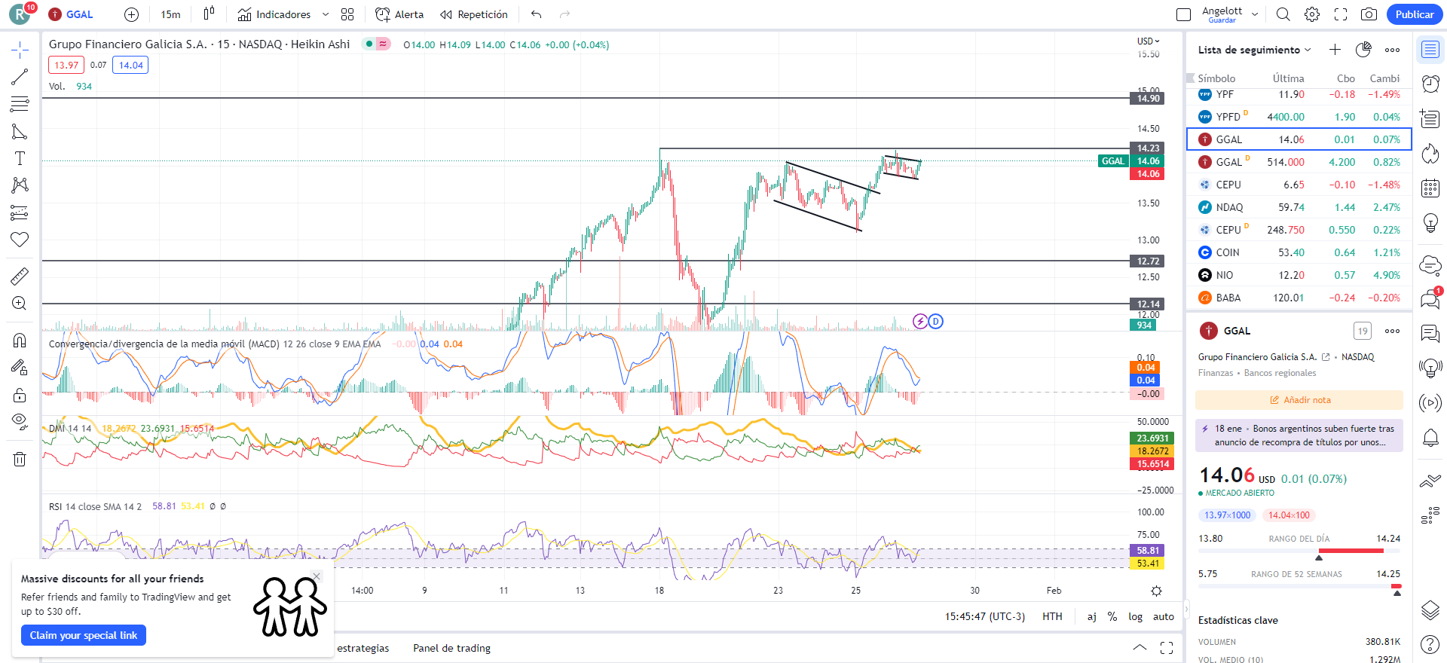Click the Publicar button
The width and height of the screenshot is (1447, 663).
pyautogui.click(x=1414, y=14)
